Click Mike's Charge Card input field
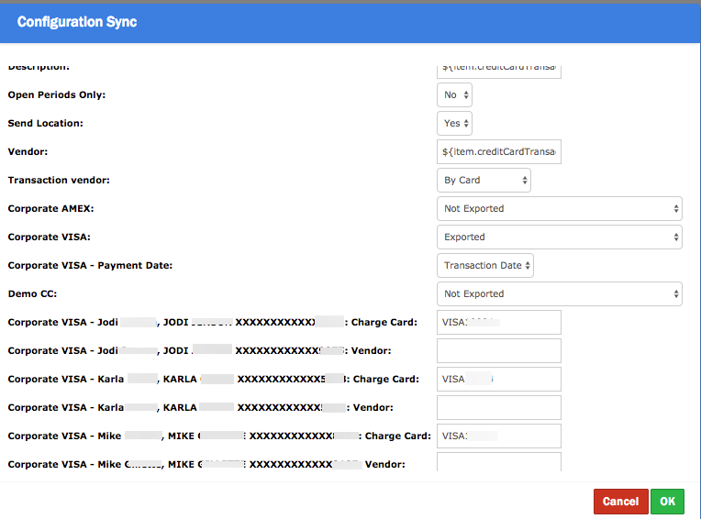This screenshot has height=519, width=701. pos(498,436)
